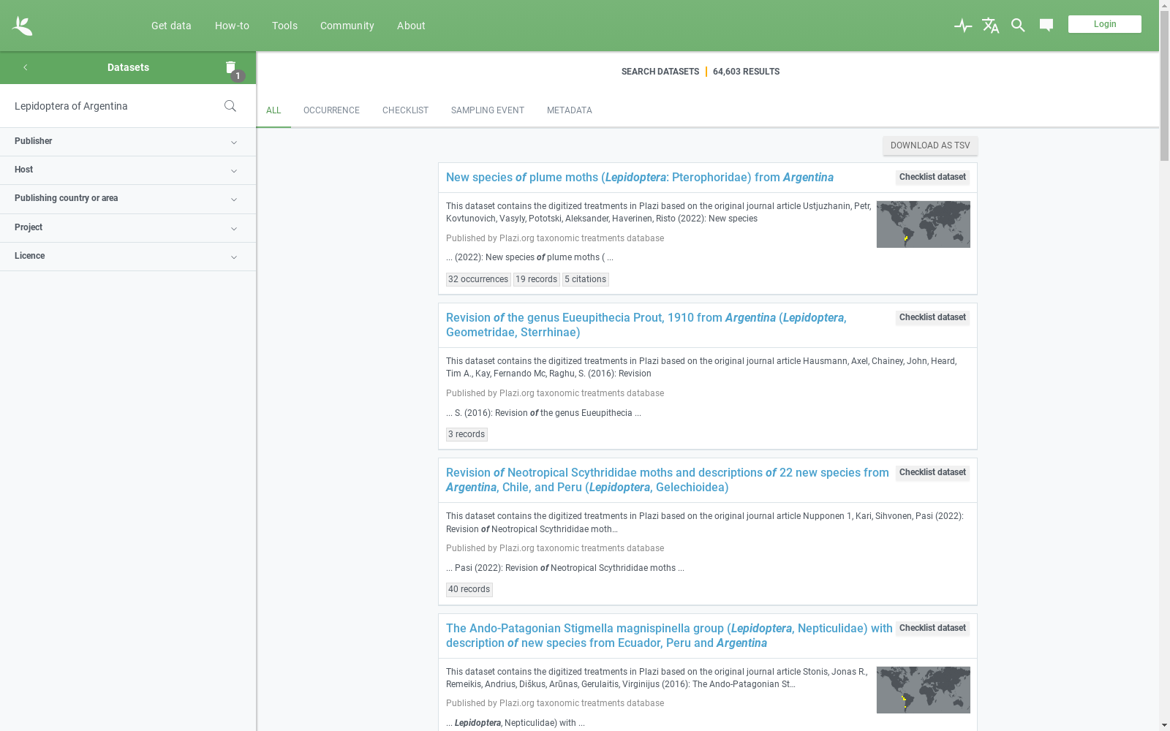Click the Login button

pyautogui.click(x=1104, y=24)
